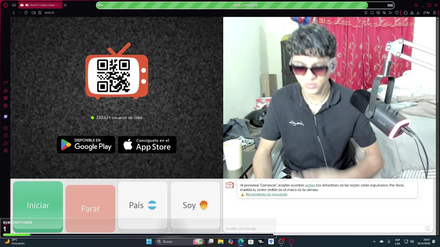Open the ad blocker shield icon
Viewport: 440px width, 247px height.
pos(378,13)
